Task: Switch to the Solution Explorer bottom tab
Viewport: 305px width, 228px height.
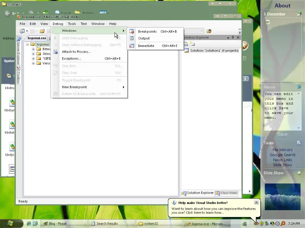Action: (x=198, y=193)
